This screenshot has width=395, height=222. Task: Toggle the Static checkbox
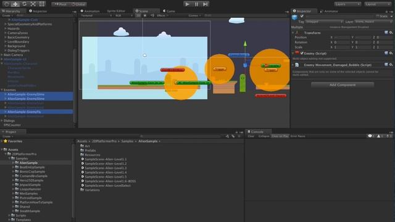pyautogui.click(x=377, y=16)
